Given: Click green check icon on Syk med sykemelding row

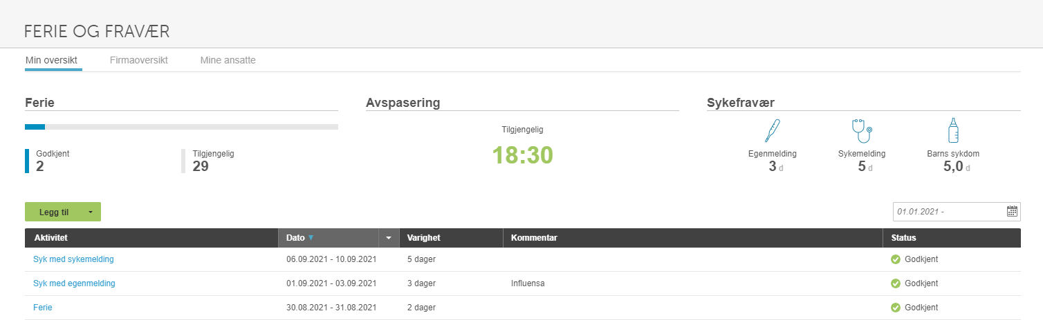Looking at the screenshot, I should [x=895, y=259].
